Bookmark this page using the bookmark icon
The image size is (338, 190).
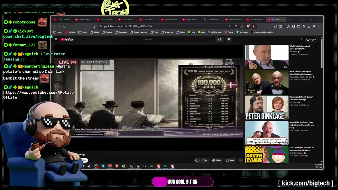point(93,26)
